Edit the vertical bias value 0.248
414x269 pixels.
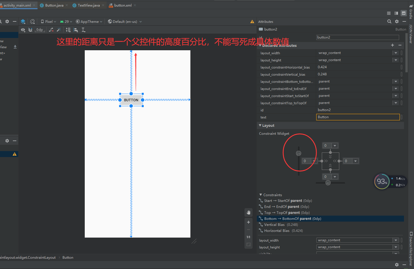click(x=358, y=74)
